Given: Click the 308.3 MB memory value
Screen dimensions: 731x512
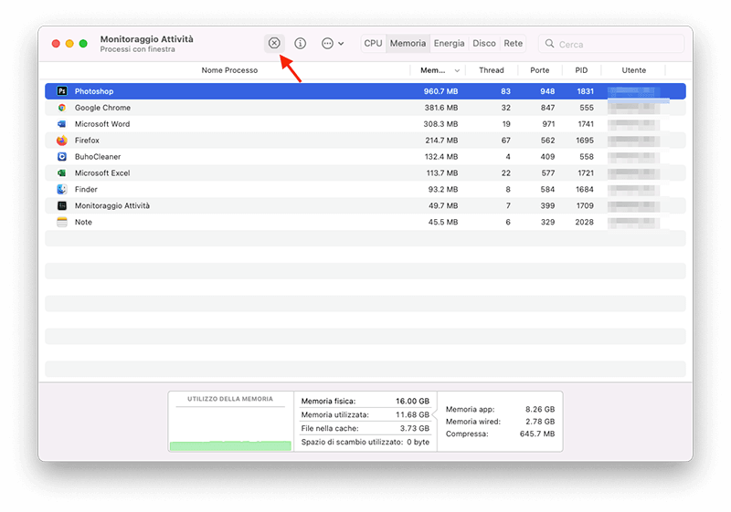Looking at the screenshot, I should pyautogui.click(x=440, y=124).
